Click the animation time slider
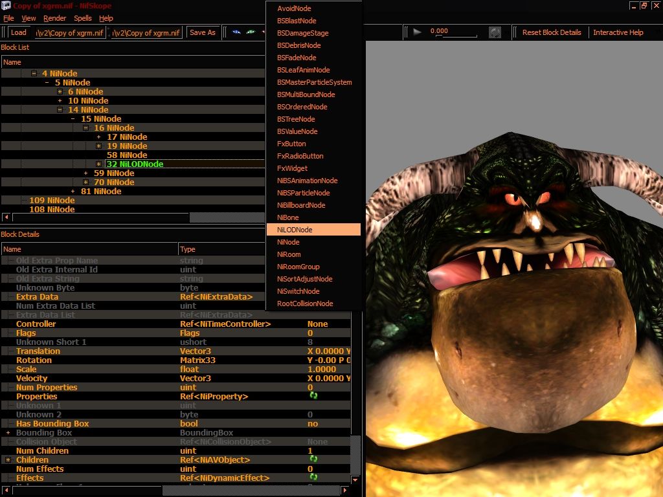 pos(456,36)
